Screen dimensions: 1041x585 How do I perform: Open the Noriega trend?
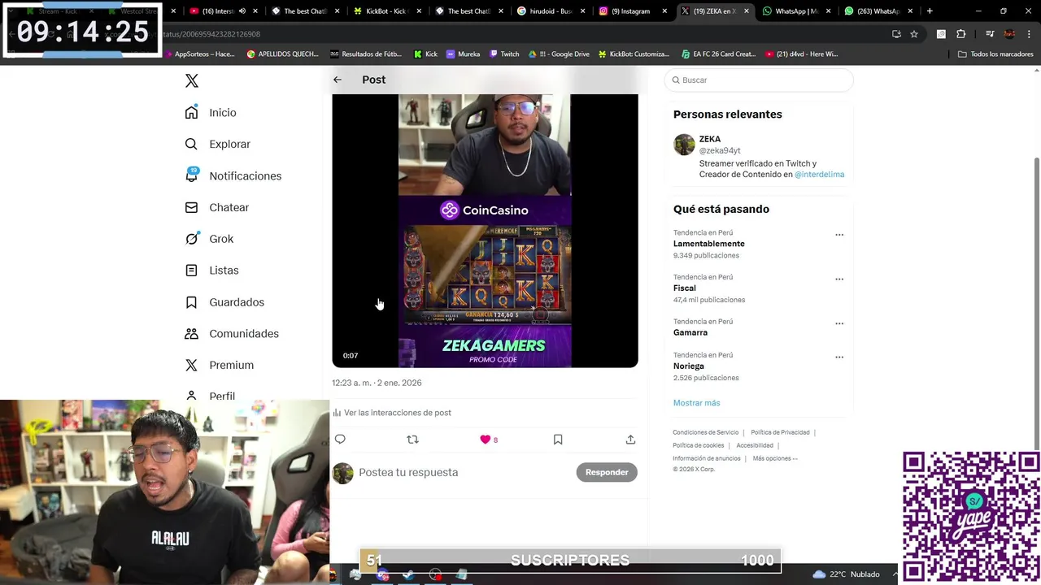689,366
